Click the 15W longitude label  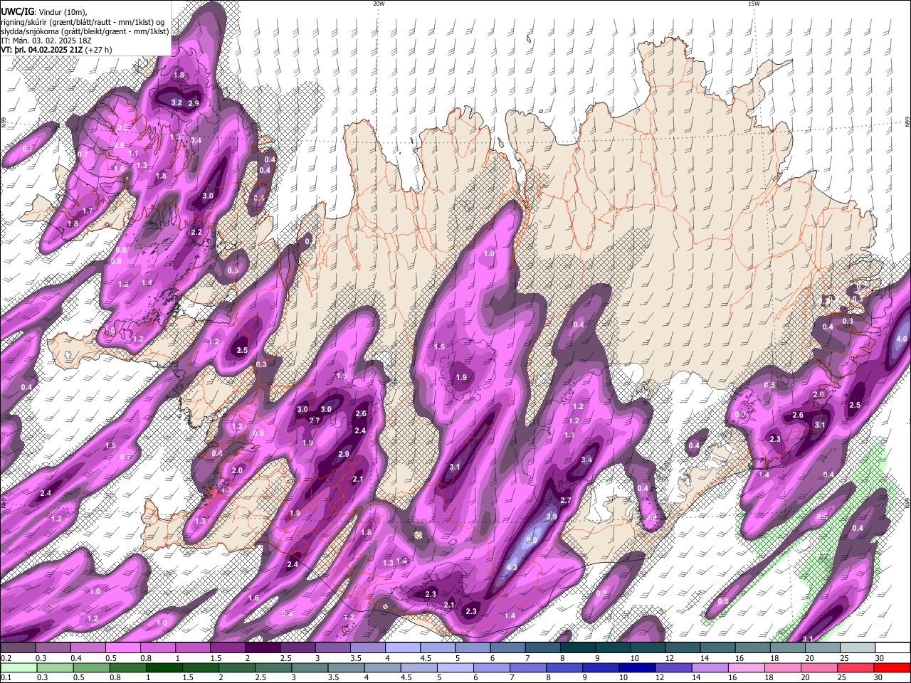tap(754, 4)
